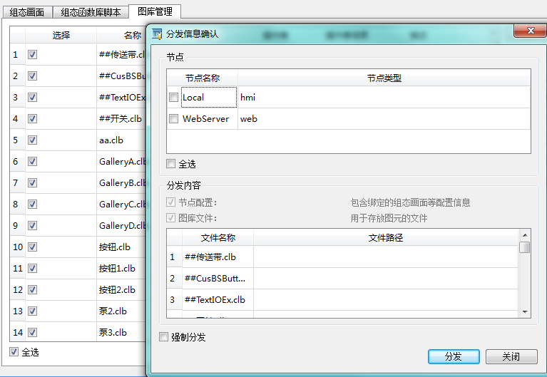Uncheck 全选 below the library list

tap(14, 352)
